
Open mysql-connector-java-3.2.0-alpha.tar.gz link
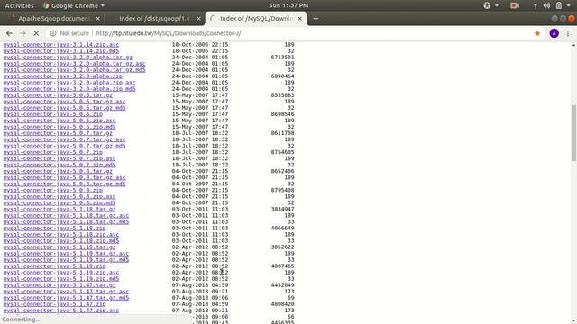coord(68,57)
